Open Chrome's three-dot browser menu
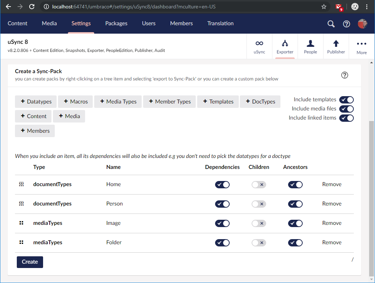Screen dimensions: 375x283 coord(367,6)
